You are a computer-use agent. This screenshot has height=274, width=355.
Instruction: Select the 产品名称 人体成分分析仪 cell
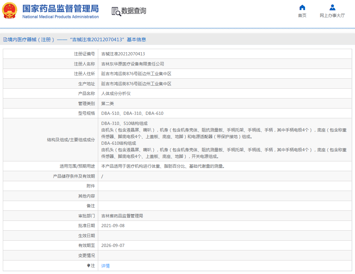point(116,93)
